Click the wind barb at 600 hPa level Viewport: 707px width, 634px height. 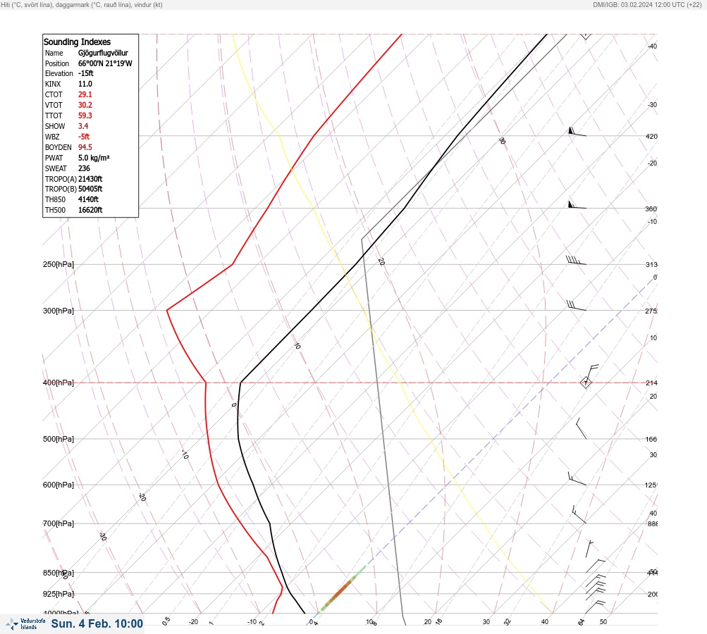pos(577,479)
